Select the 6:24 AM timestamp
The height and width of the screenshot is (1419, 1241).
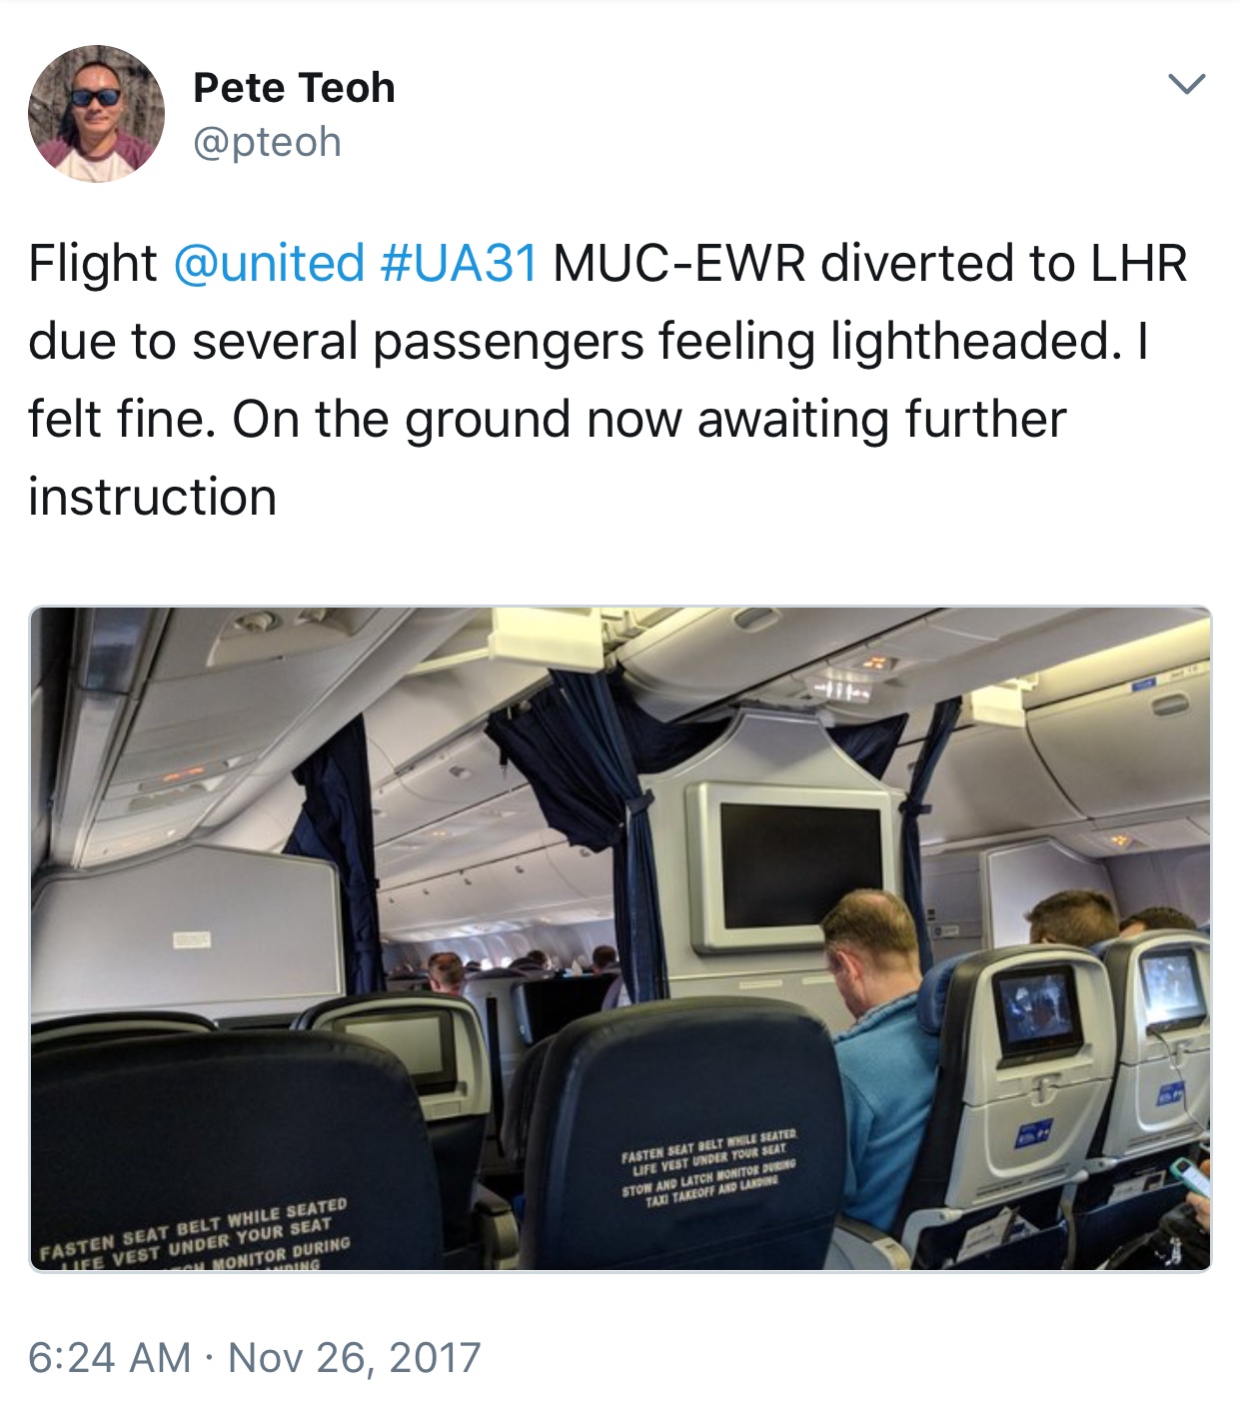(x=109, y=1358)
